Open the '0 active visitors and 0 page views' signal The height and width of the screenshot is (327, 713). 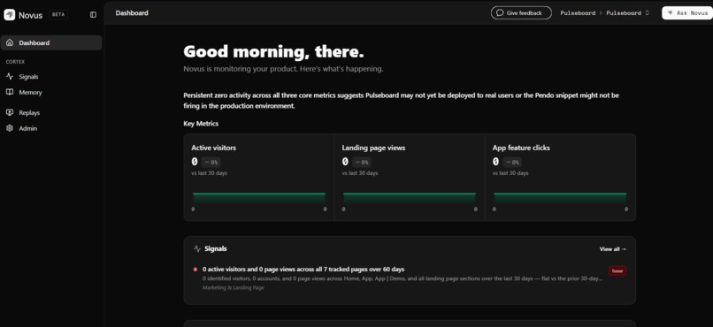coord(410,278)
